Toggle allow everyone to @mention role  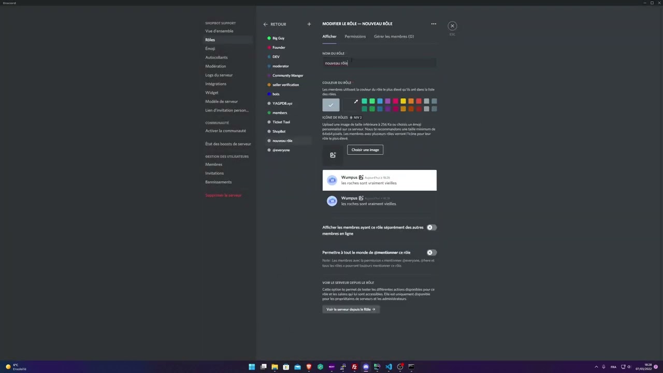click(x=431, y=252)
